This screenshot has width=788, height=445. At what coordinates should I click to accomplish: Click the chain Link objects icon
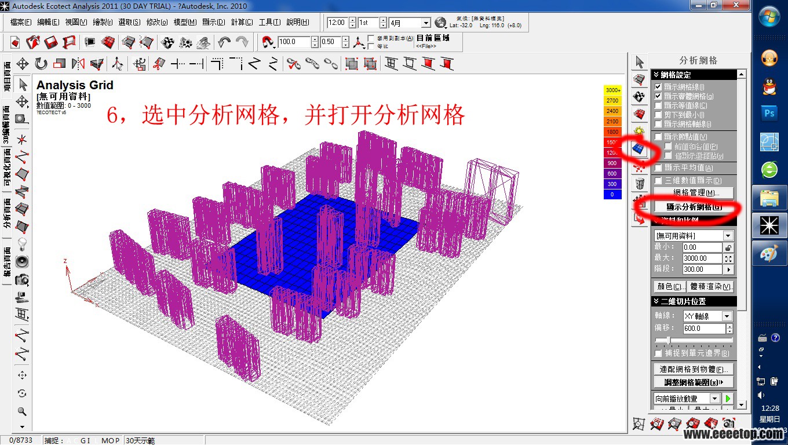point(312,64)
